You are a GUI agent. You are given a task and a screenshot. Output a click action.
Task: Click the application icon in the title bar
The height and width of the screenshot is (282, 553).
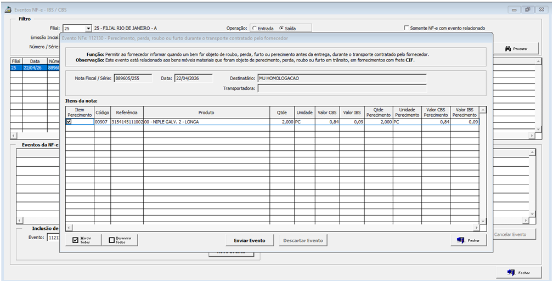tap(8, 9)
